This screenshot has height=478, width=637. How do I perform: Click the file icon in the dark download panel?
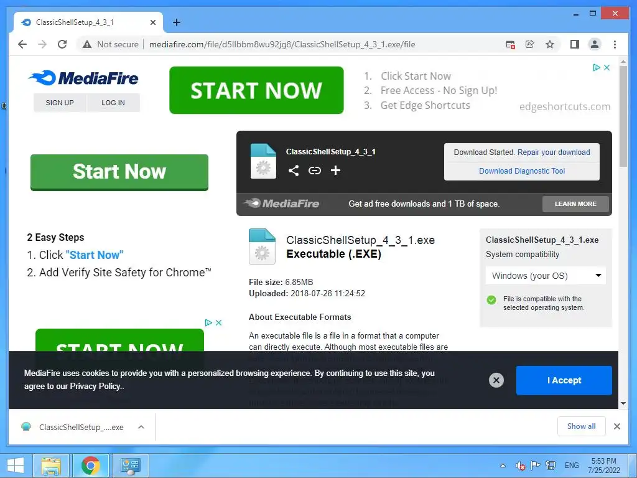click(263, 161)
